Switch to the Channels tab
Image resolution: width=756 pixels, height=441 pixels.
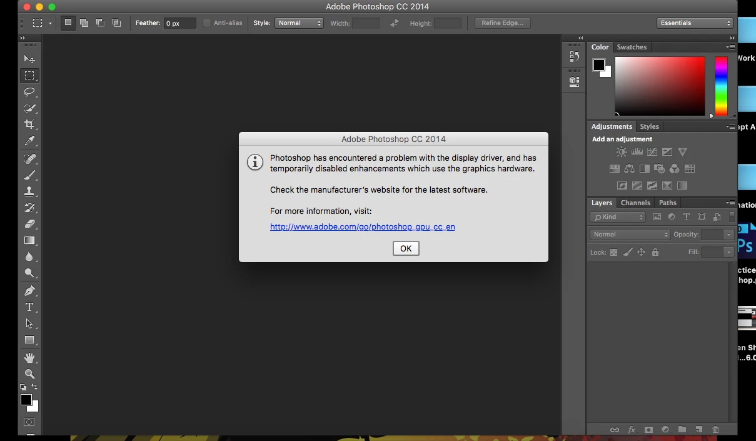coord(635,203)
